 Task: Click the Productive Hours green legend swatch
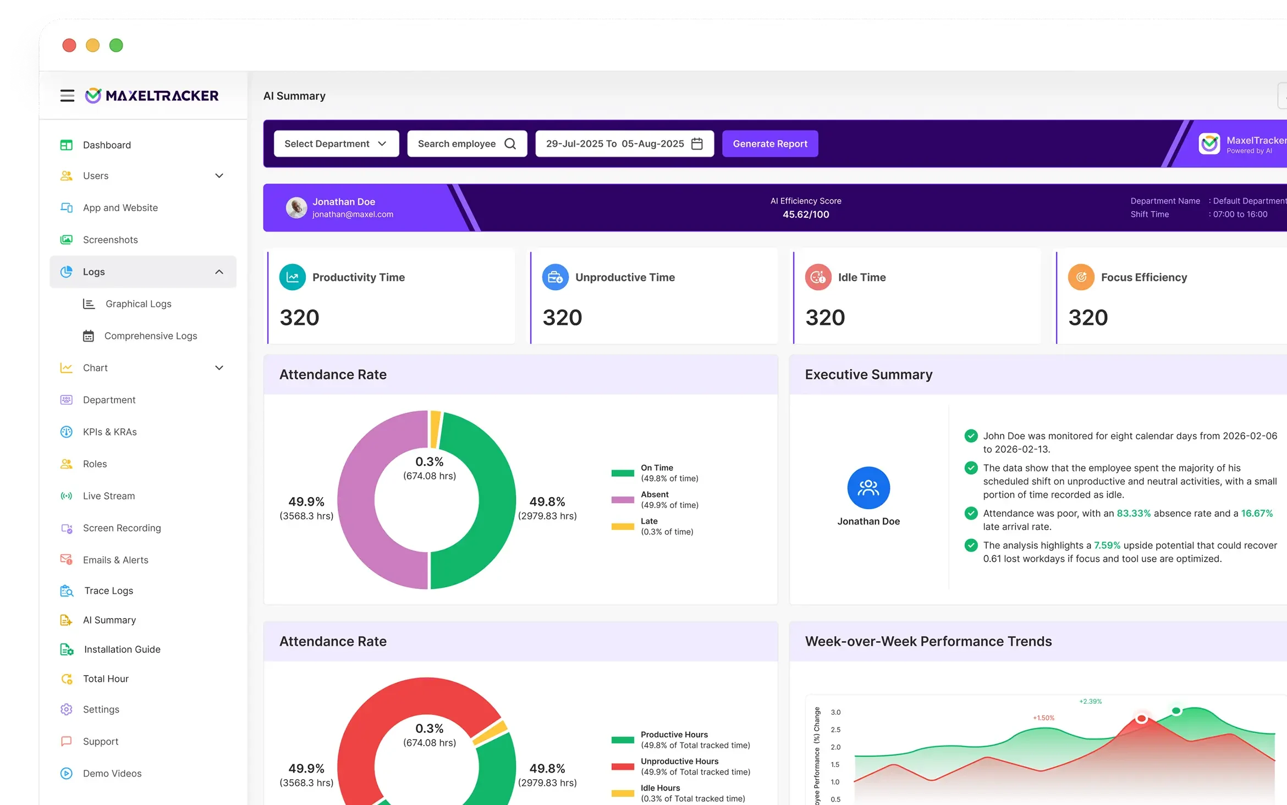pos(623,740)
